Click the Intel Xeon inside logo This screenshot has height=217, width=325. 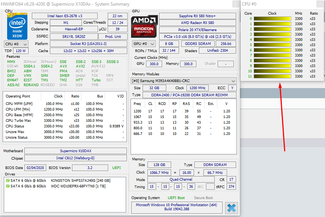pyautogui.click(x=17, y=26)
